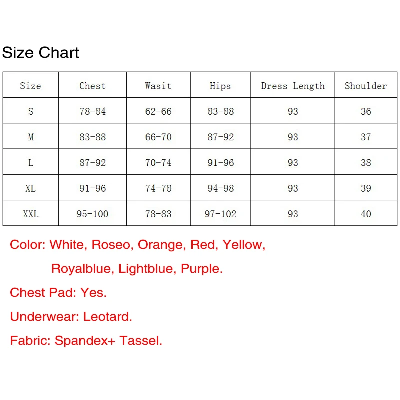This screenshot has height=400, width=400.
Task: Select the Underwear: Leotard text
Action: click(x=71, y=317)
